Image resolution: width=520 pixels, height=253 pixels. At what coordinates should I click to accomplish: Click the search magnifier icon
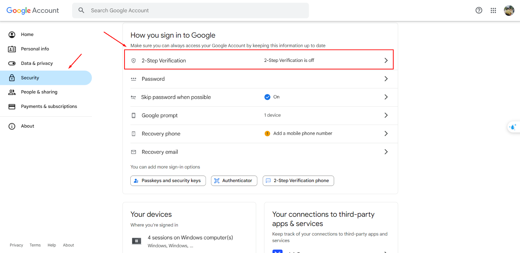(x=81, y=10)
